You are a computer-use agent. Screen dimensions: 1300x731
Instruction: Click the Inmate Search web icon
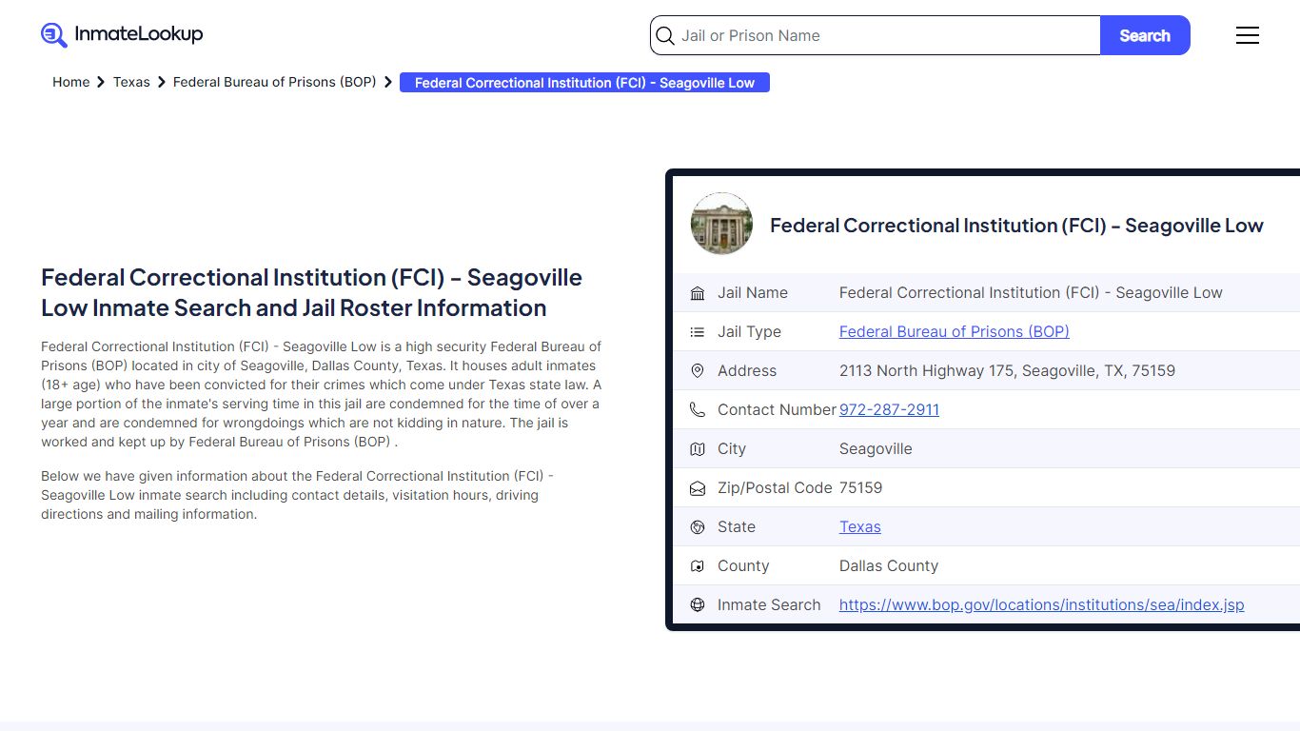pyautogui.click(x=698, y=605)
